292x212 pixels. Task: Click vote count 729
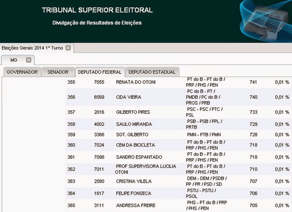click(x=253, y=124)
